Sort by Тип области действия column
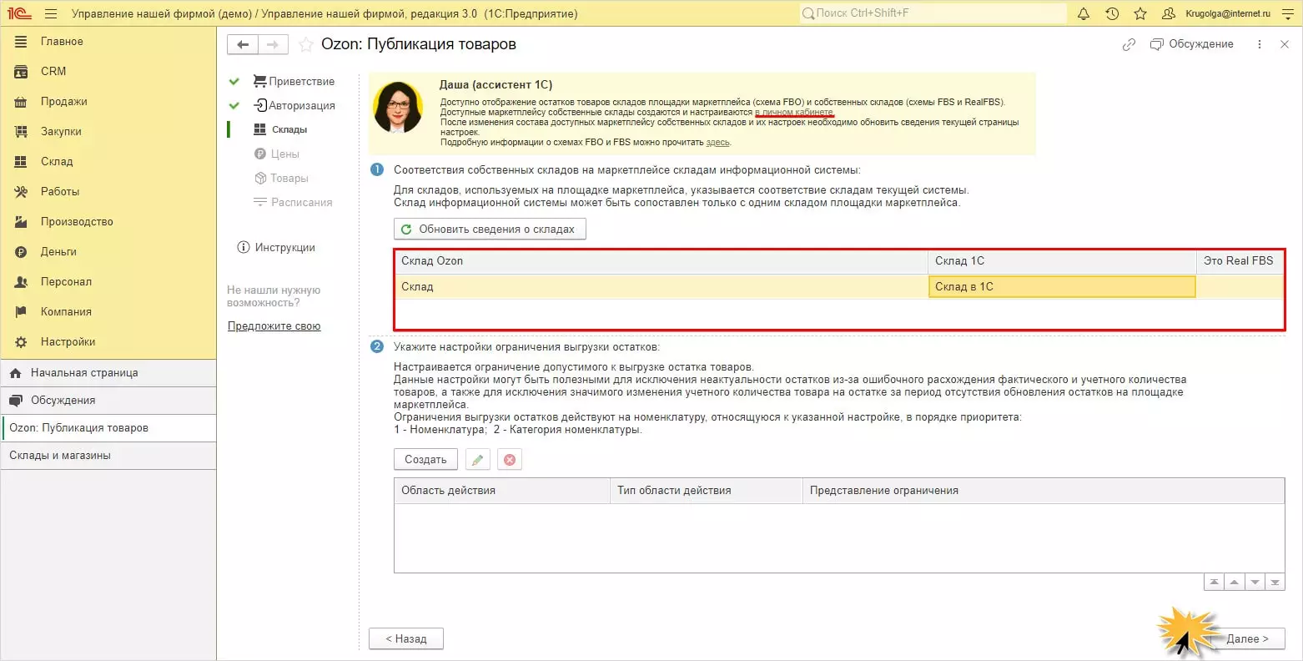The image size is (1303, 661). [706, 491]
